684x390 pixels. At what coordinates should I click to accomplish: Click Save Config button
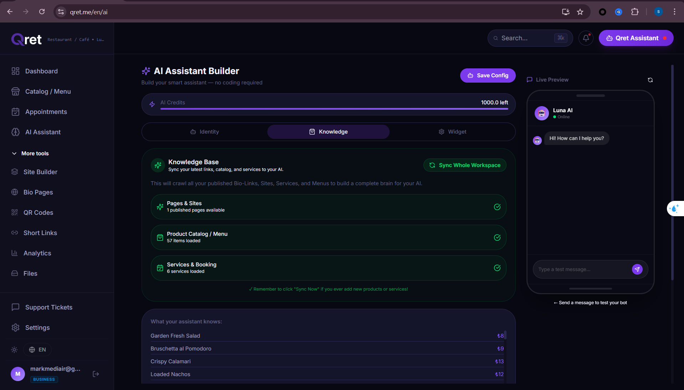[488, 76]
